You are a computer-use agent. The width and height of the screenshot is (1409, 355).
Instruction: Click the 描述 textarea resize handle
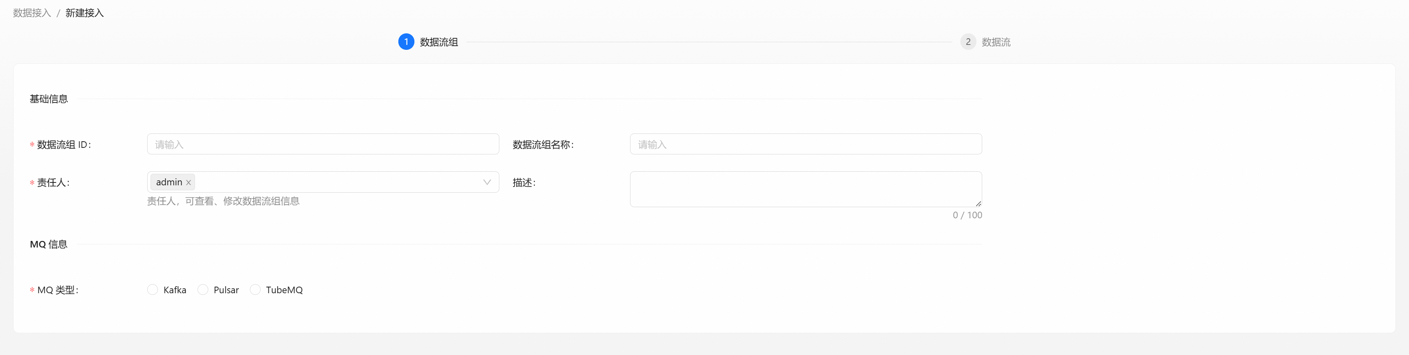(x=978, y=203)
